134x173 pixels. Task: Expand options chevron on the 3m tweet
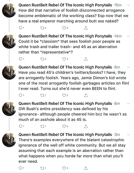coord(128,135)
